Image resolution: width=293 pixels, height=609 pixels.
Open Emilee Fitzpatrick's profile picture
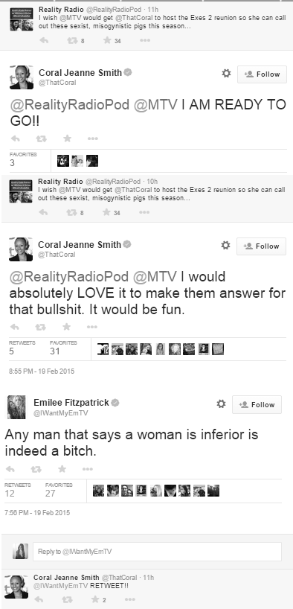[x=16, y=407]
